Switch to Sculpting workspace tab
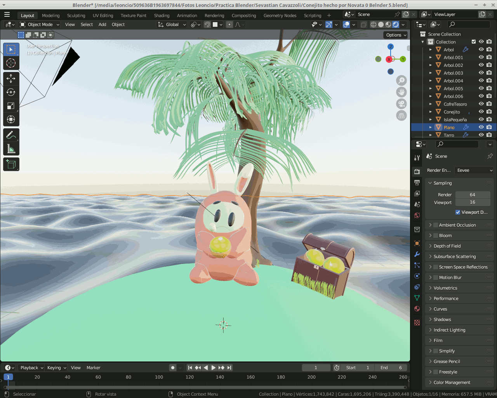This screenshot has width=497, height=398. (x=76, y=16)
